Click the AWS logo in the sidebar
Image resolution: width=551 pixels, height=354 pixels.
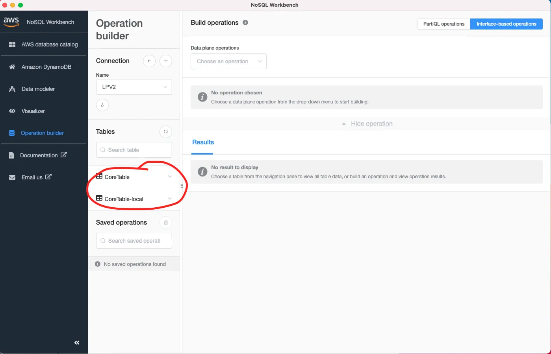click(x=11, y=22)
